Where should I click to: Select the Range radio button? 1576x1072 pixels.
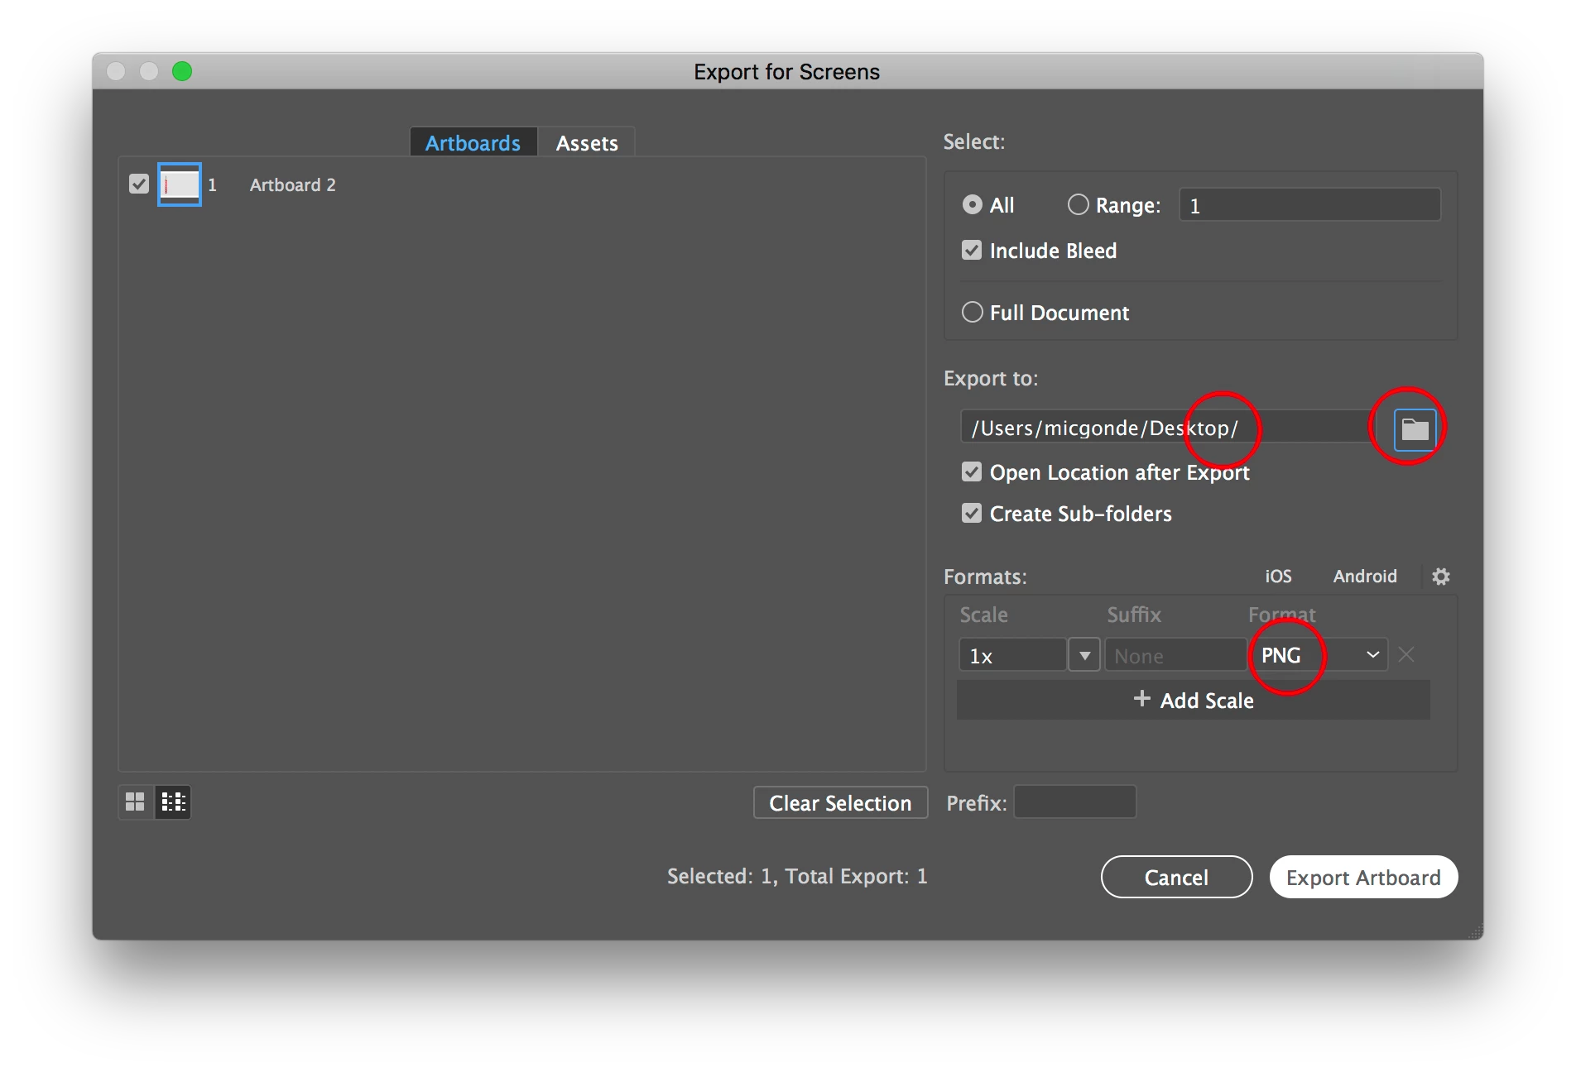pyautogui.click(x=1078, y=204)
